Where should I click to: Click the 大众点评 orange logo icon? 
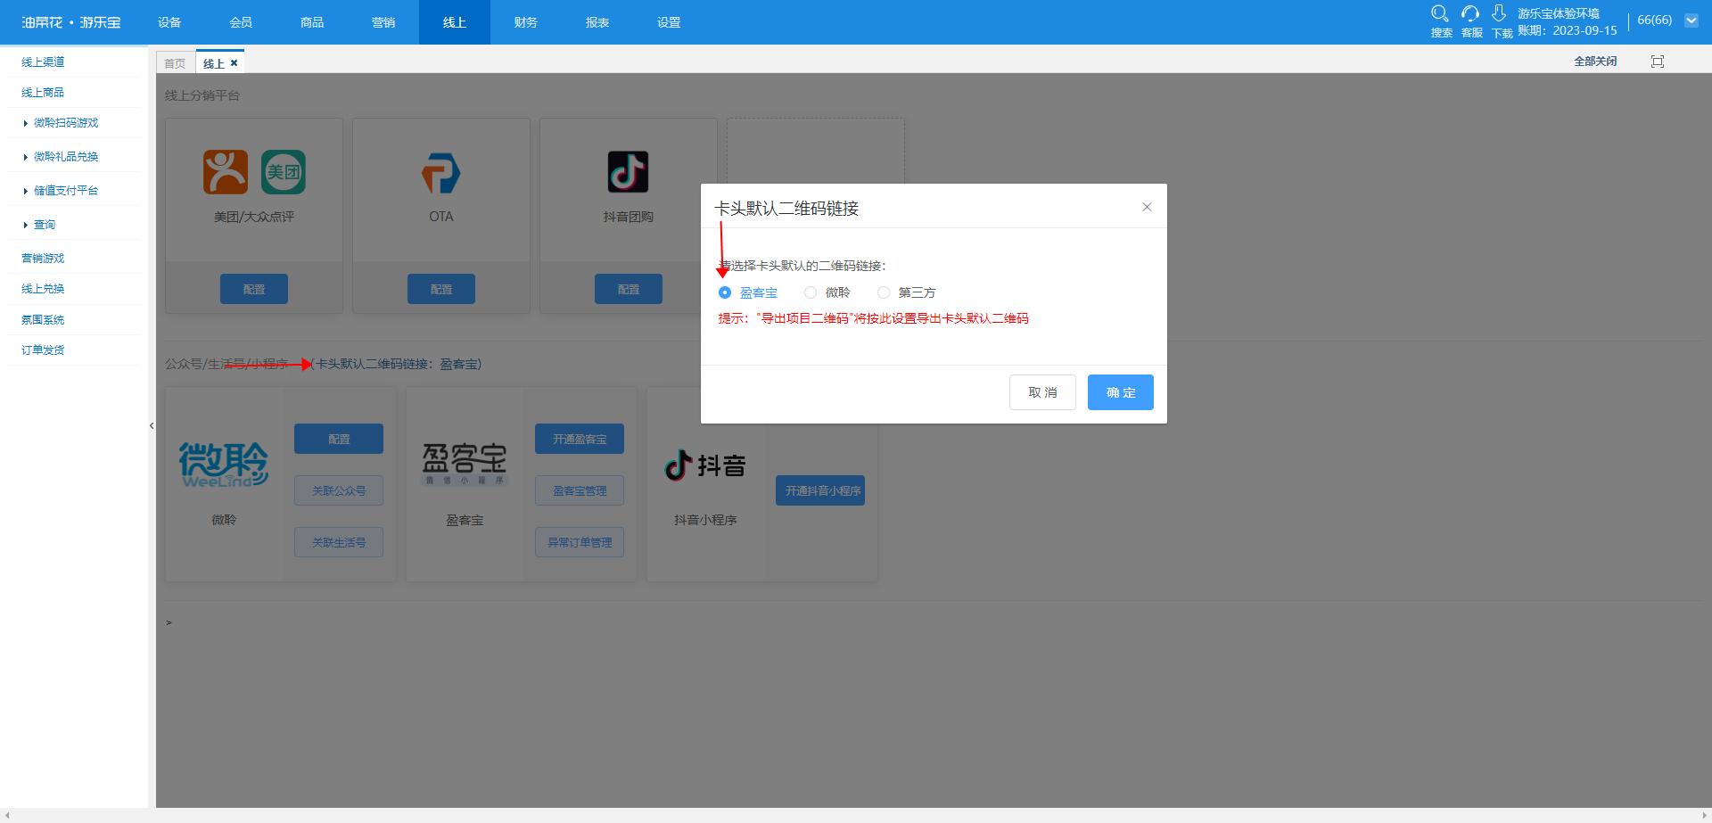226,172
